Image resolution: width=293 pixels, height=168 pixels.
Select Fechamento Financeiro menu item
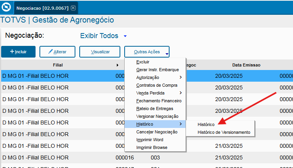(x=155, y=101)
